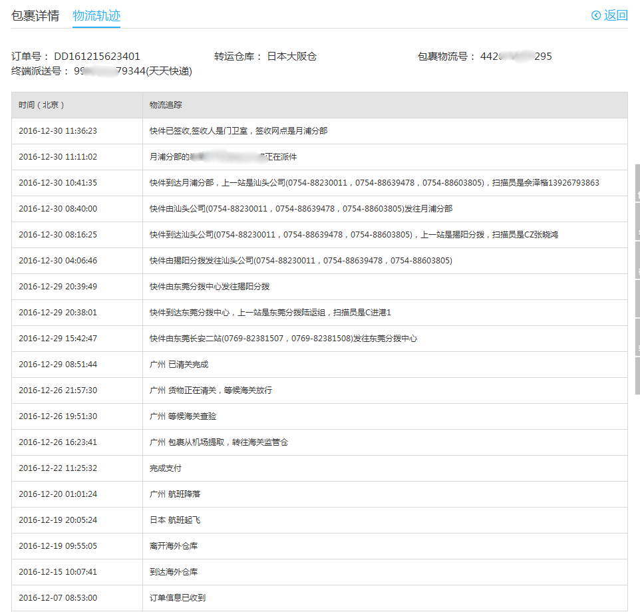Select timestamp 2016-12-20 01:01:24

tap(58, 494)
